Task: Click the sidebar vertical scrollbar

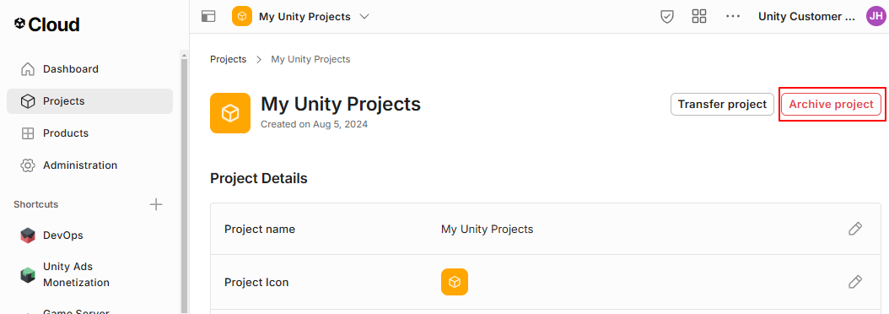Action: pyautogui.click(x=184, y=181)
